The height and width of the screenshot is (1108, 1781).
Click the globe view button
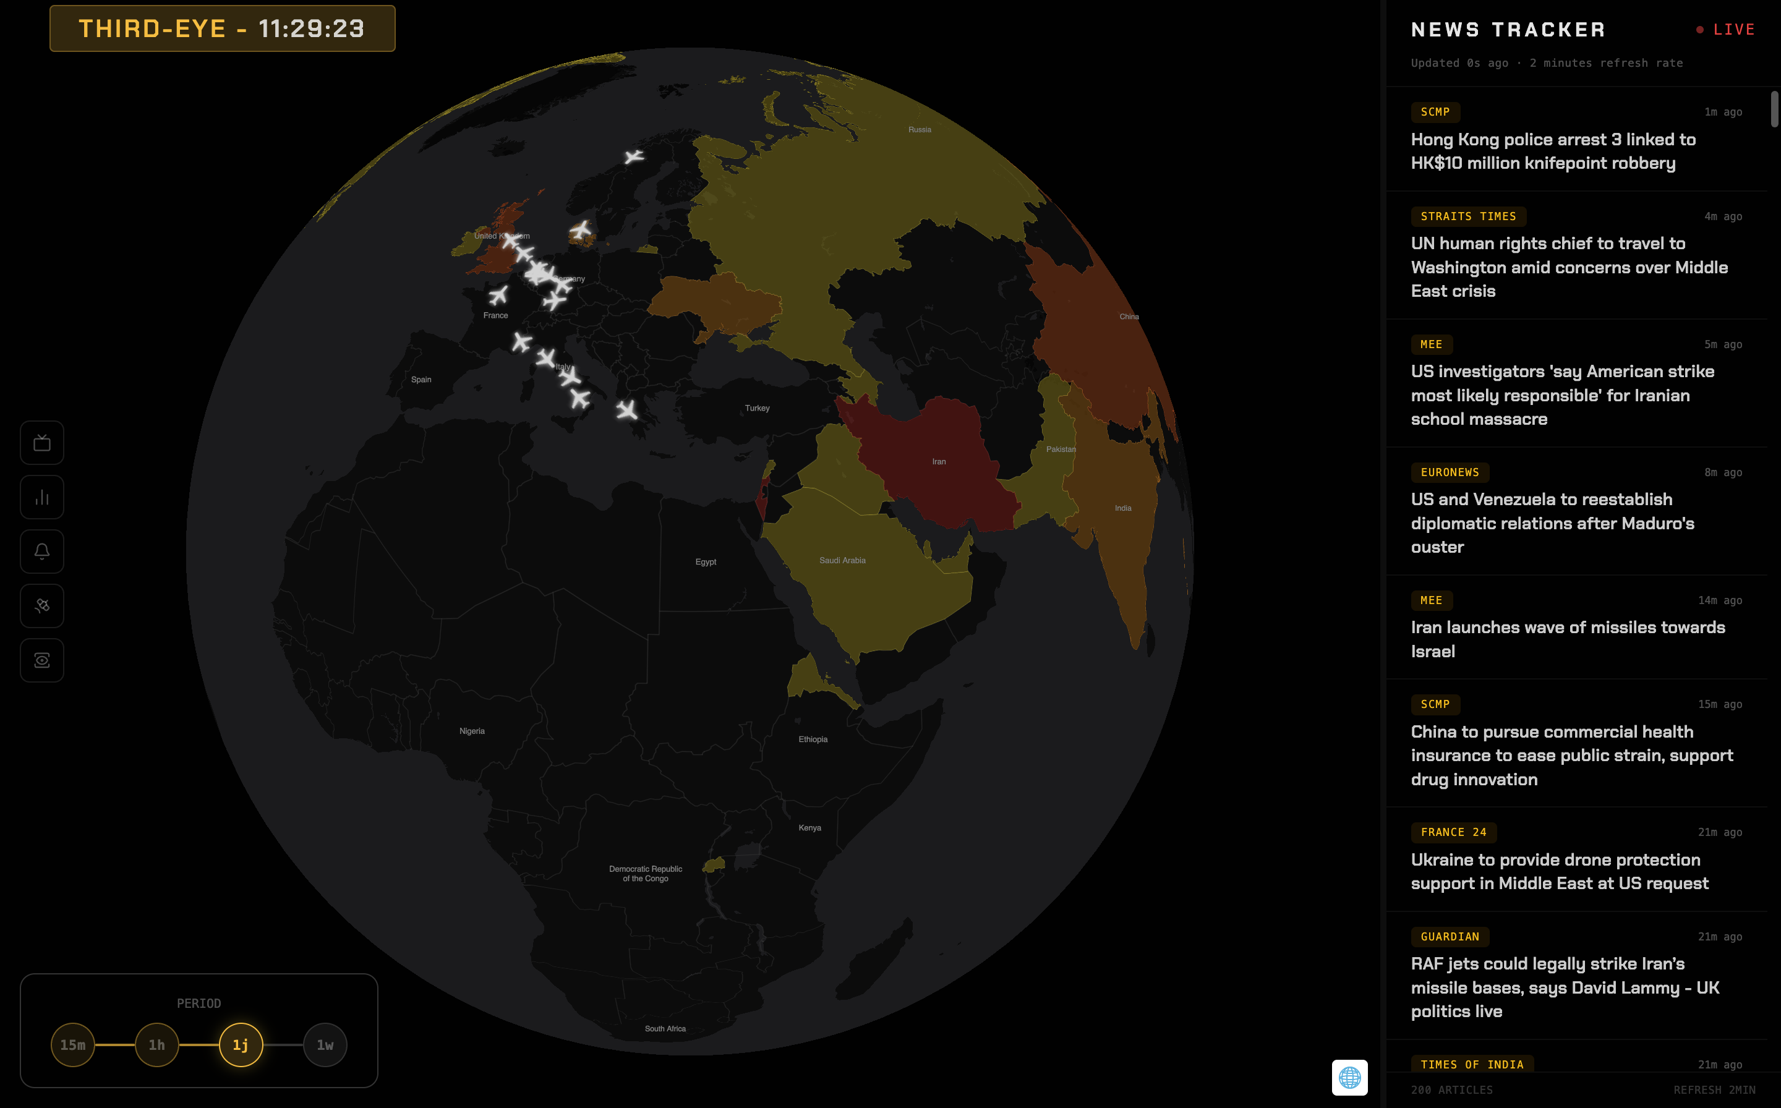[x=1349, y=1077]
